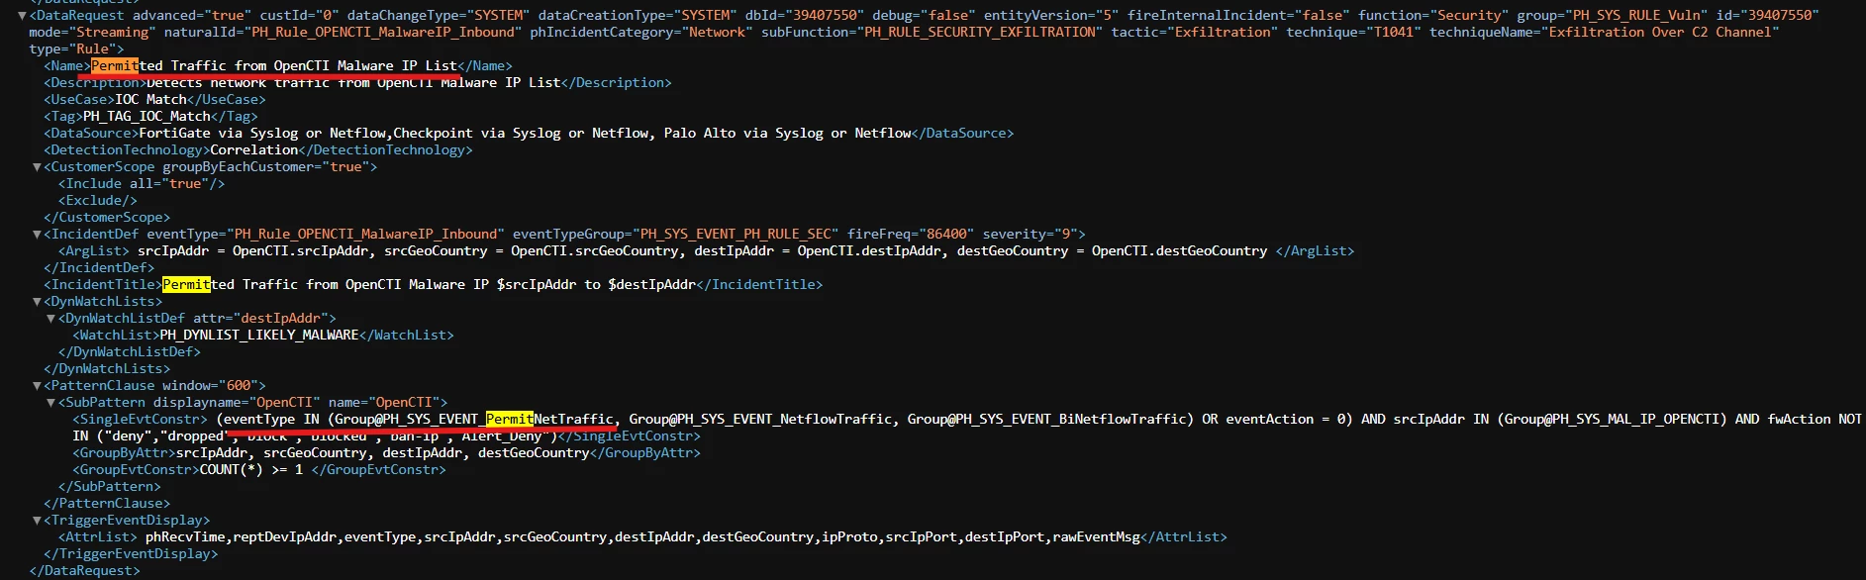Click the closing IncidentDef tag
1866x580 pixels.
point(99,268)
